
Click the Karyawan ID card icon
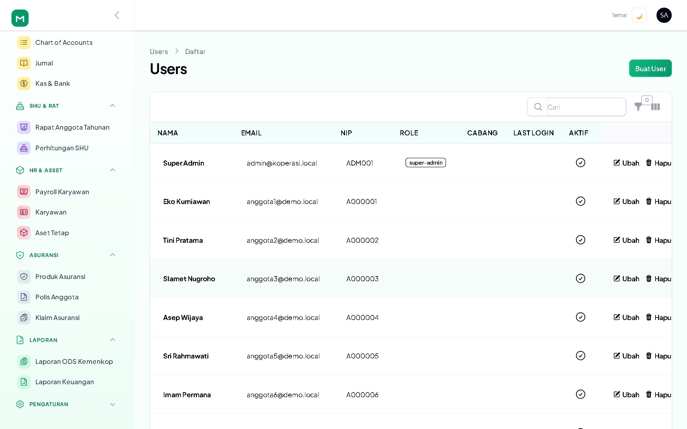pos(24,212)
